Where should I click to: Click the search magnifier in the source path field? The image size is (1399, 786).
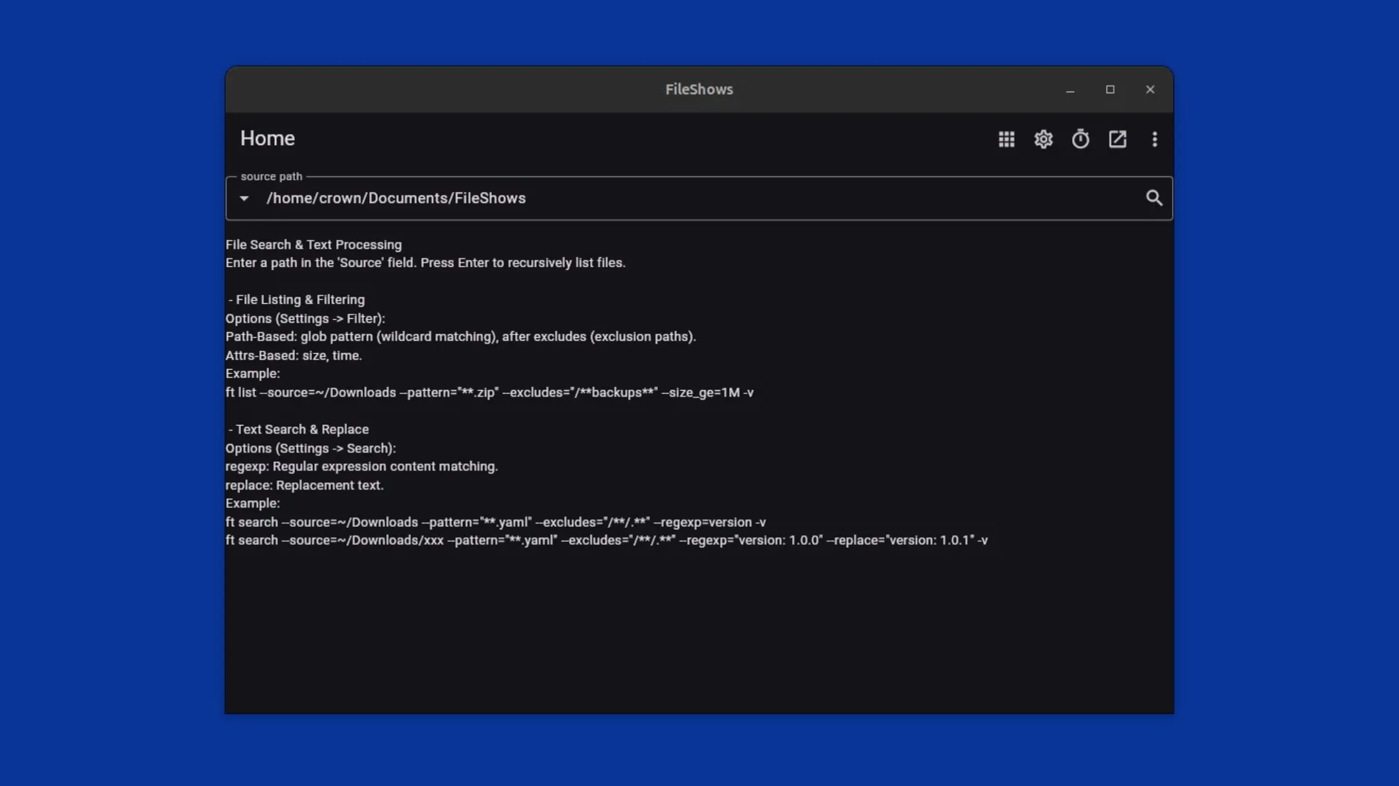point(1155,198)
